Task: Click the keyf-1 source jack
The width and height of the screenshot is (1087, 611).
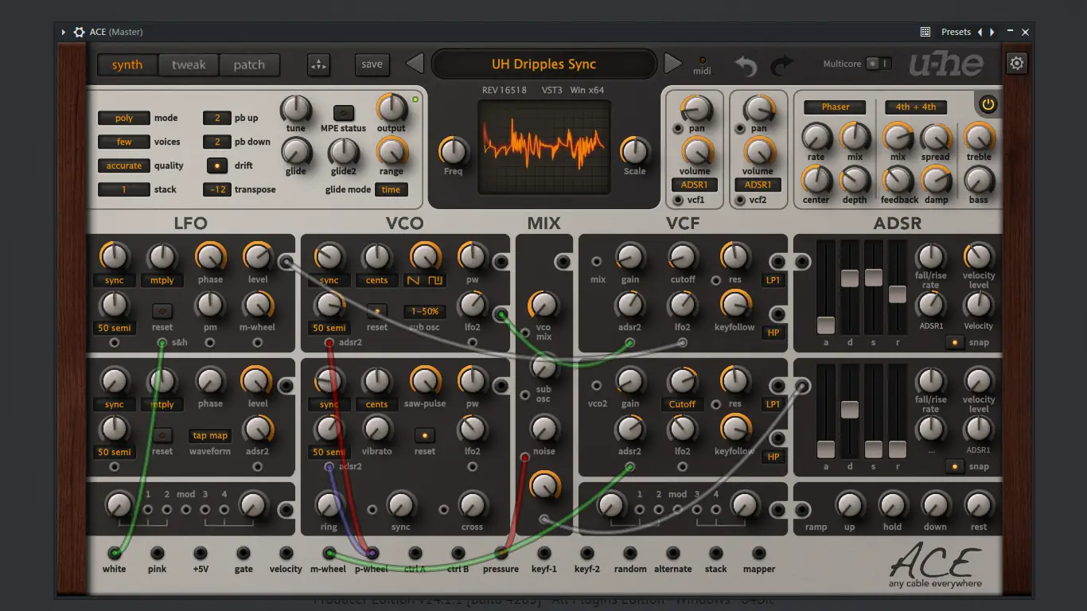Action: click(x=544, y=553)
